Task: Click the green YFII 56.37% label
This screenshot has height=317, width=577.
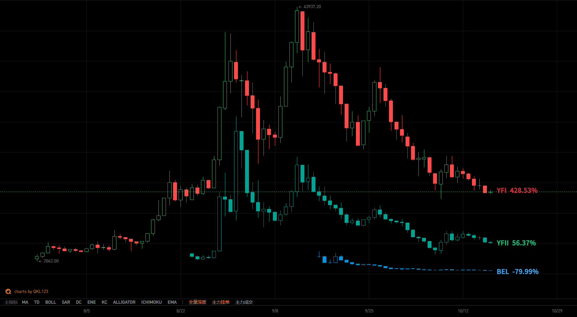Action: tap(516, 243)
